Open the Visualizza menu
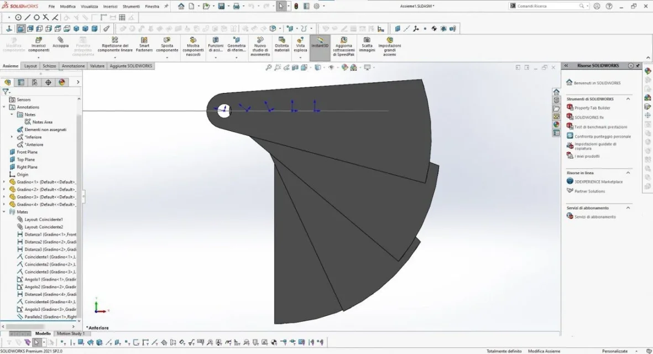The width and height of the screenshot is (653, 354). [89, 6]
